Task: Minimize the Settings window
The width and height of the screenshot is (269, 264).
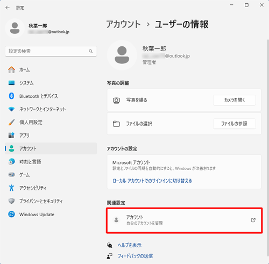Action: [231, 5]
